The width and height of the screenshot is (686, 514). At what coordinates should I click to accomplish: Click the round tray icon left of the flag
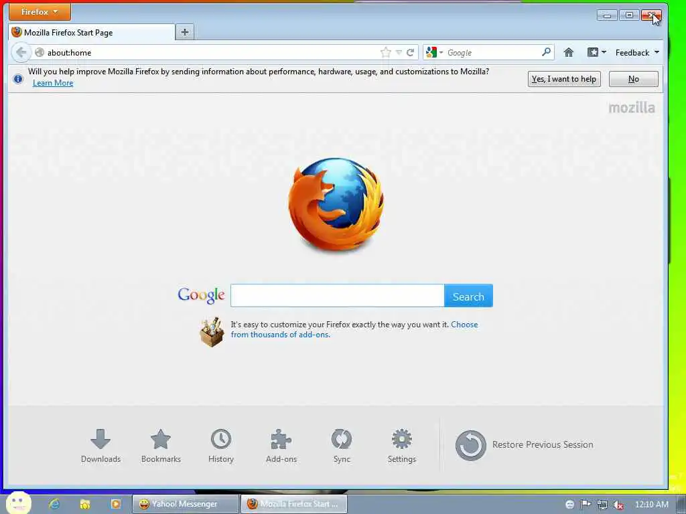pos(569,505)
